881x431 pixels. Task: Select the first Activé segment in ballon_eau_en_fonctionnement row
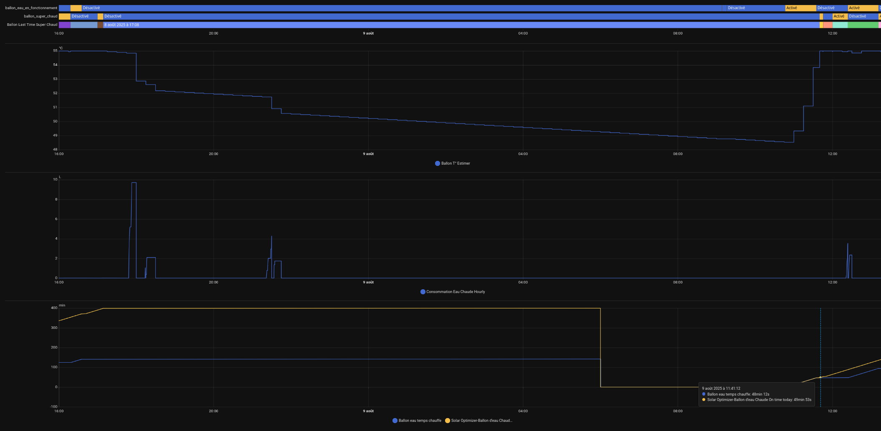pos(800,8)
